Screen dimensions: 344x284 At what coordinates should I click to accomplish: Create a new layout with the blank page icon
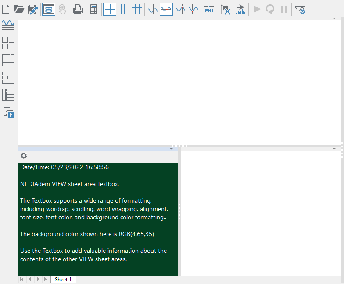tap(6, 9)
